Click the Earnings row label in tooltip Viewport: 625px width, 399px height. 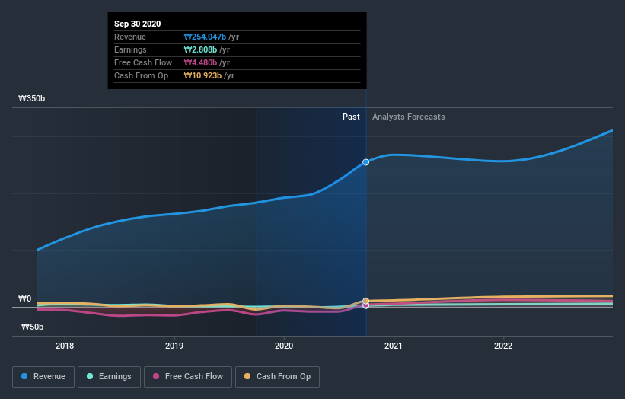pos(130,49)
